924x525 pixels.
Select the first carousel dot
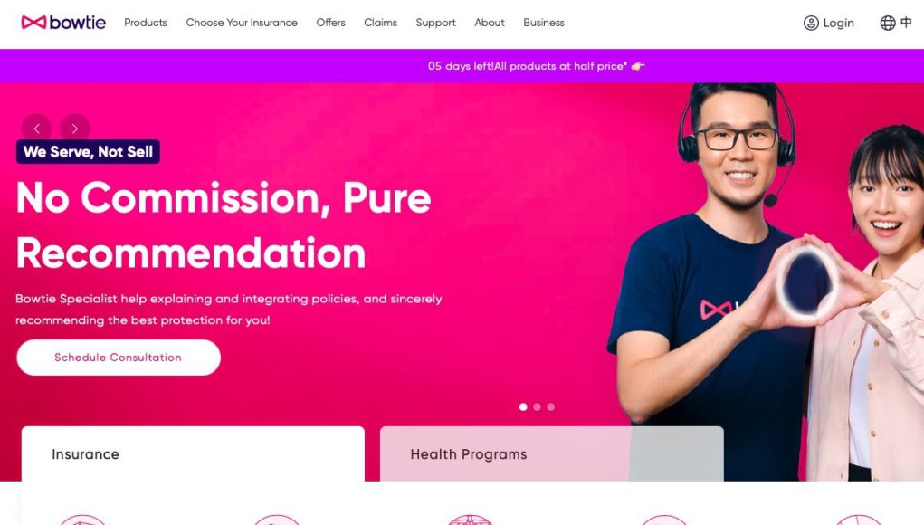(x=523, y=406)
